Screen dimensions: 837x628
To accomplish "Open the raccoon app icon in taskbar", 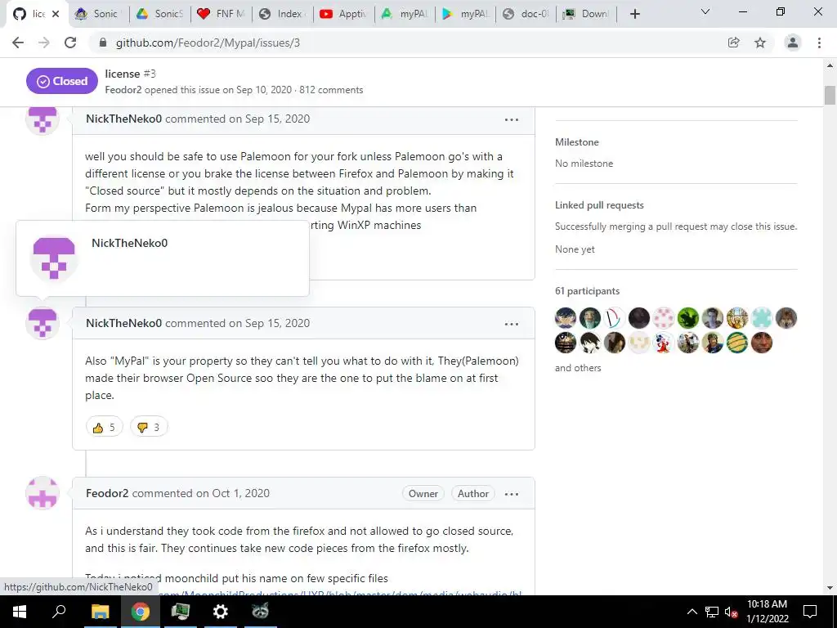I will [261, 612].
